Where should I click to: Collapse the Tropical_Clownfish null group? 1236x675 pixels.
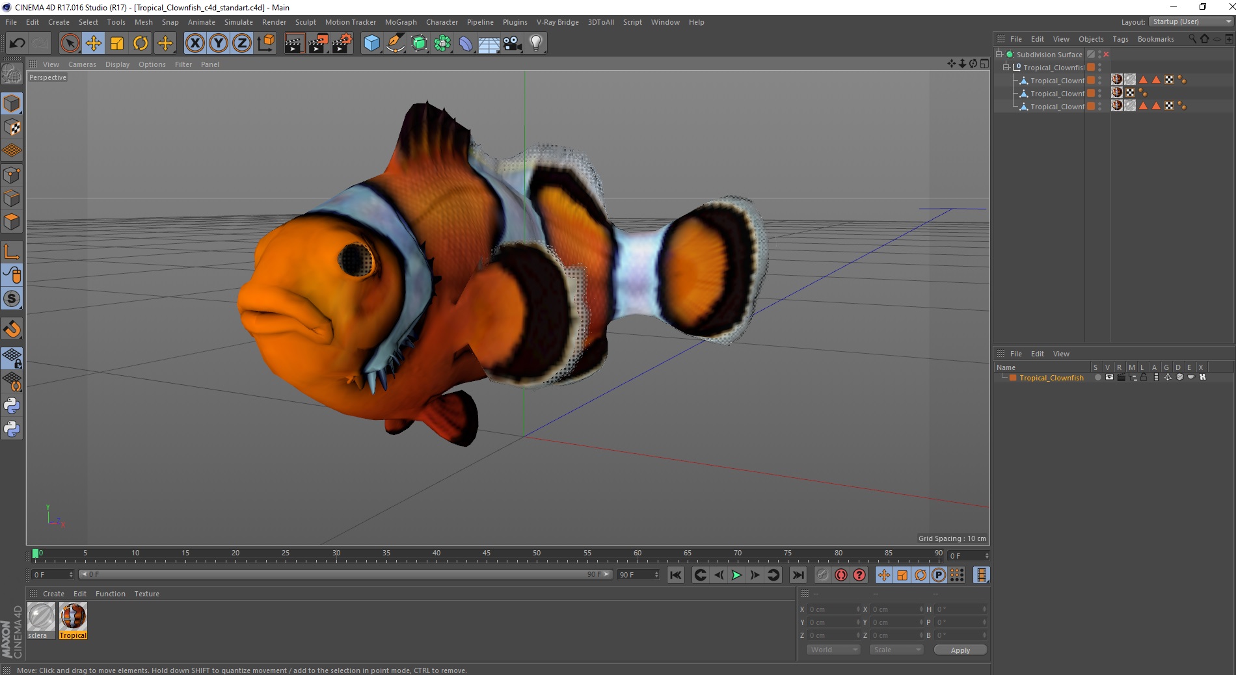click(1006, 67)
